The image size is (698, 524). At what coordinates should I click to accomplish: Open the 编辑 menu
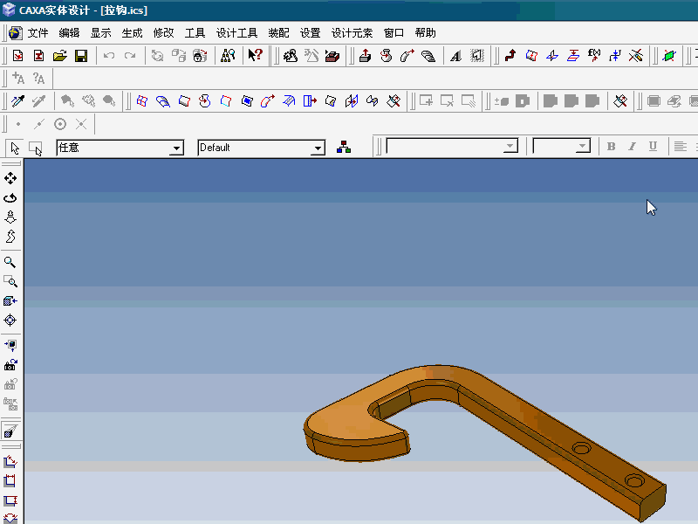[x=69, y=33]
